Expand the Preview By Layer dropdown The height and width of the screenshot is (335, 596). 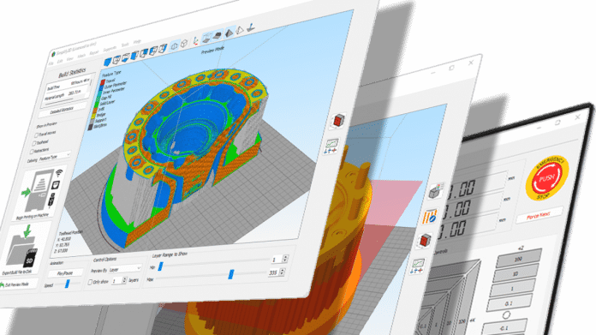[x=125, y=269]
